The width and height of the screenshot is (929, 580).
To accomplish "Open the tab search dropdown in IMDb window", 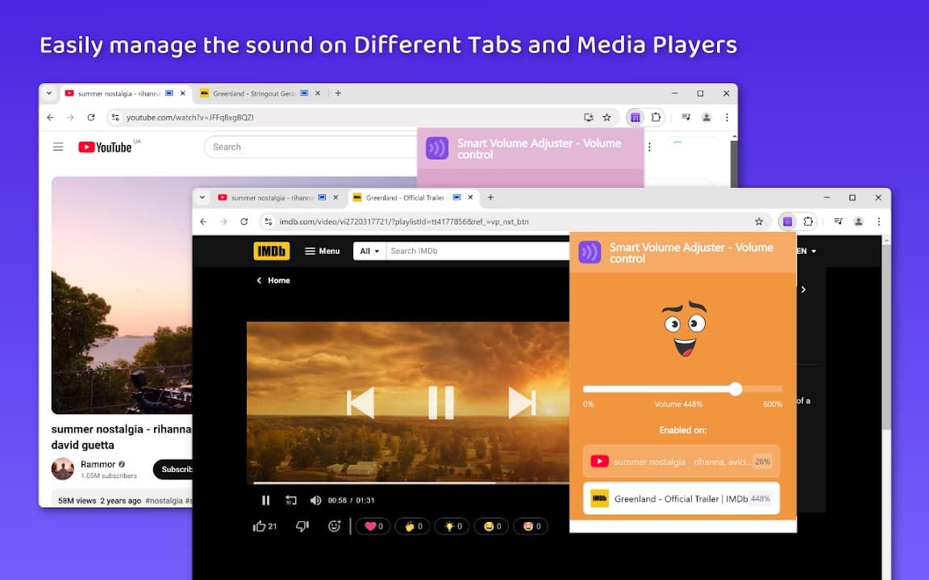I will tap(202, 197).
